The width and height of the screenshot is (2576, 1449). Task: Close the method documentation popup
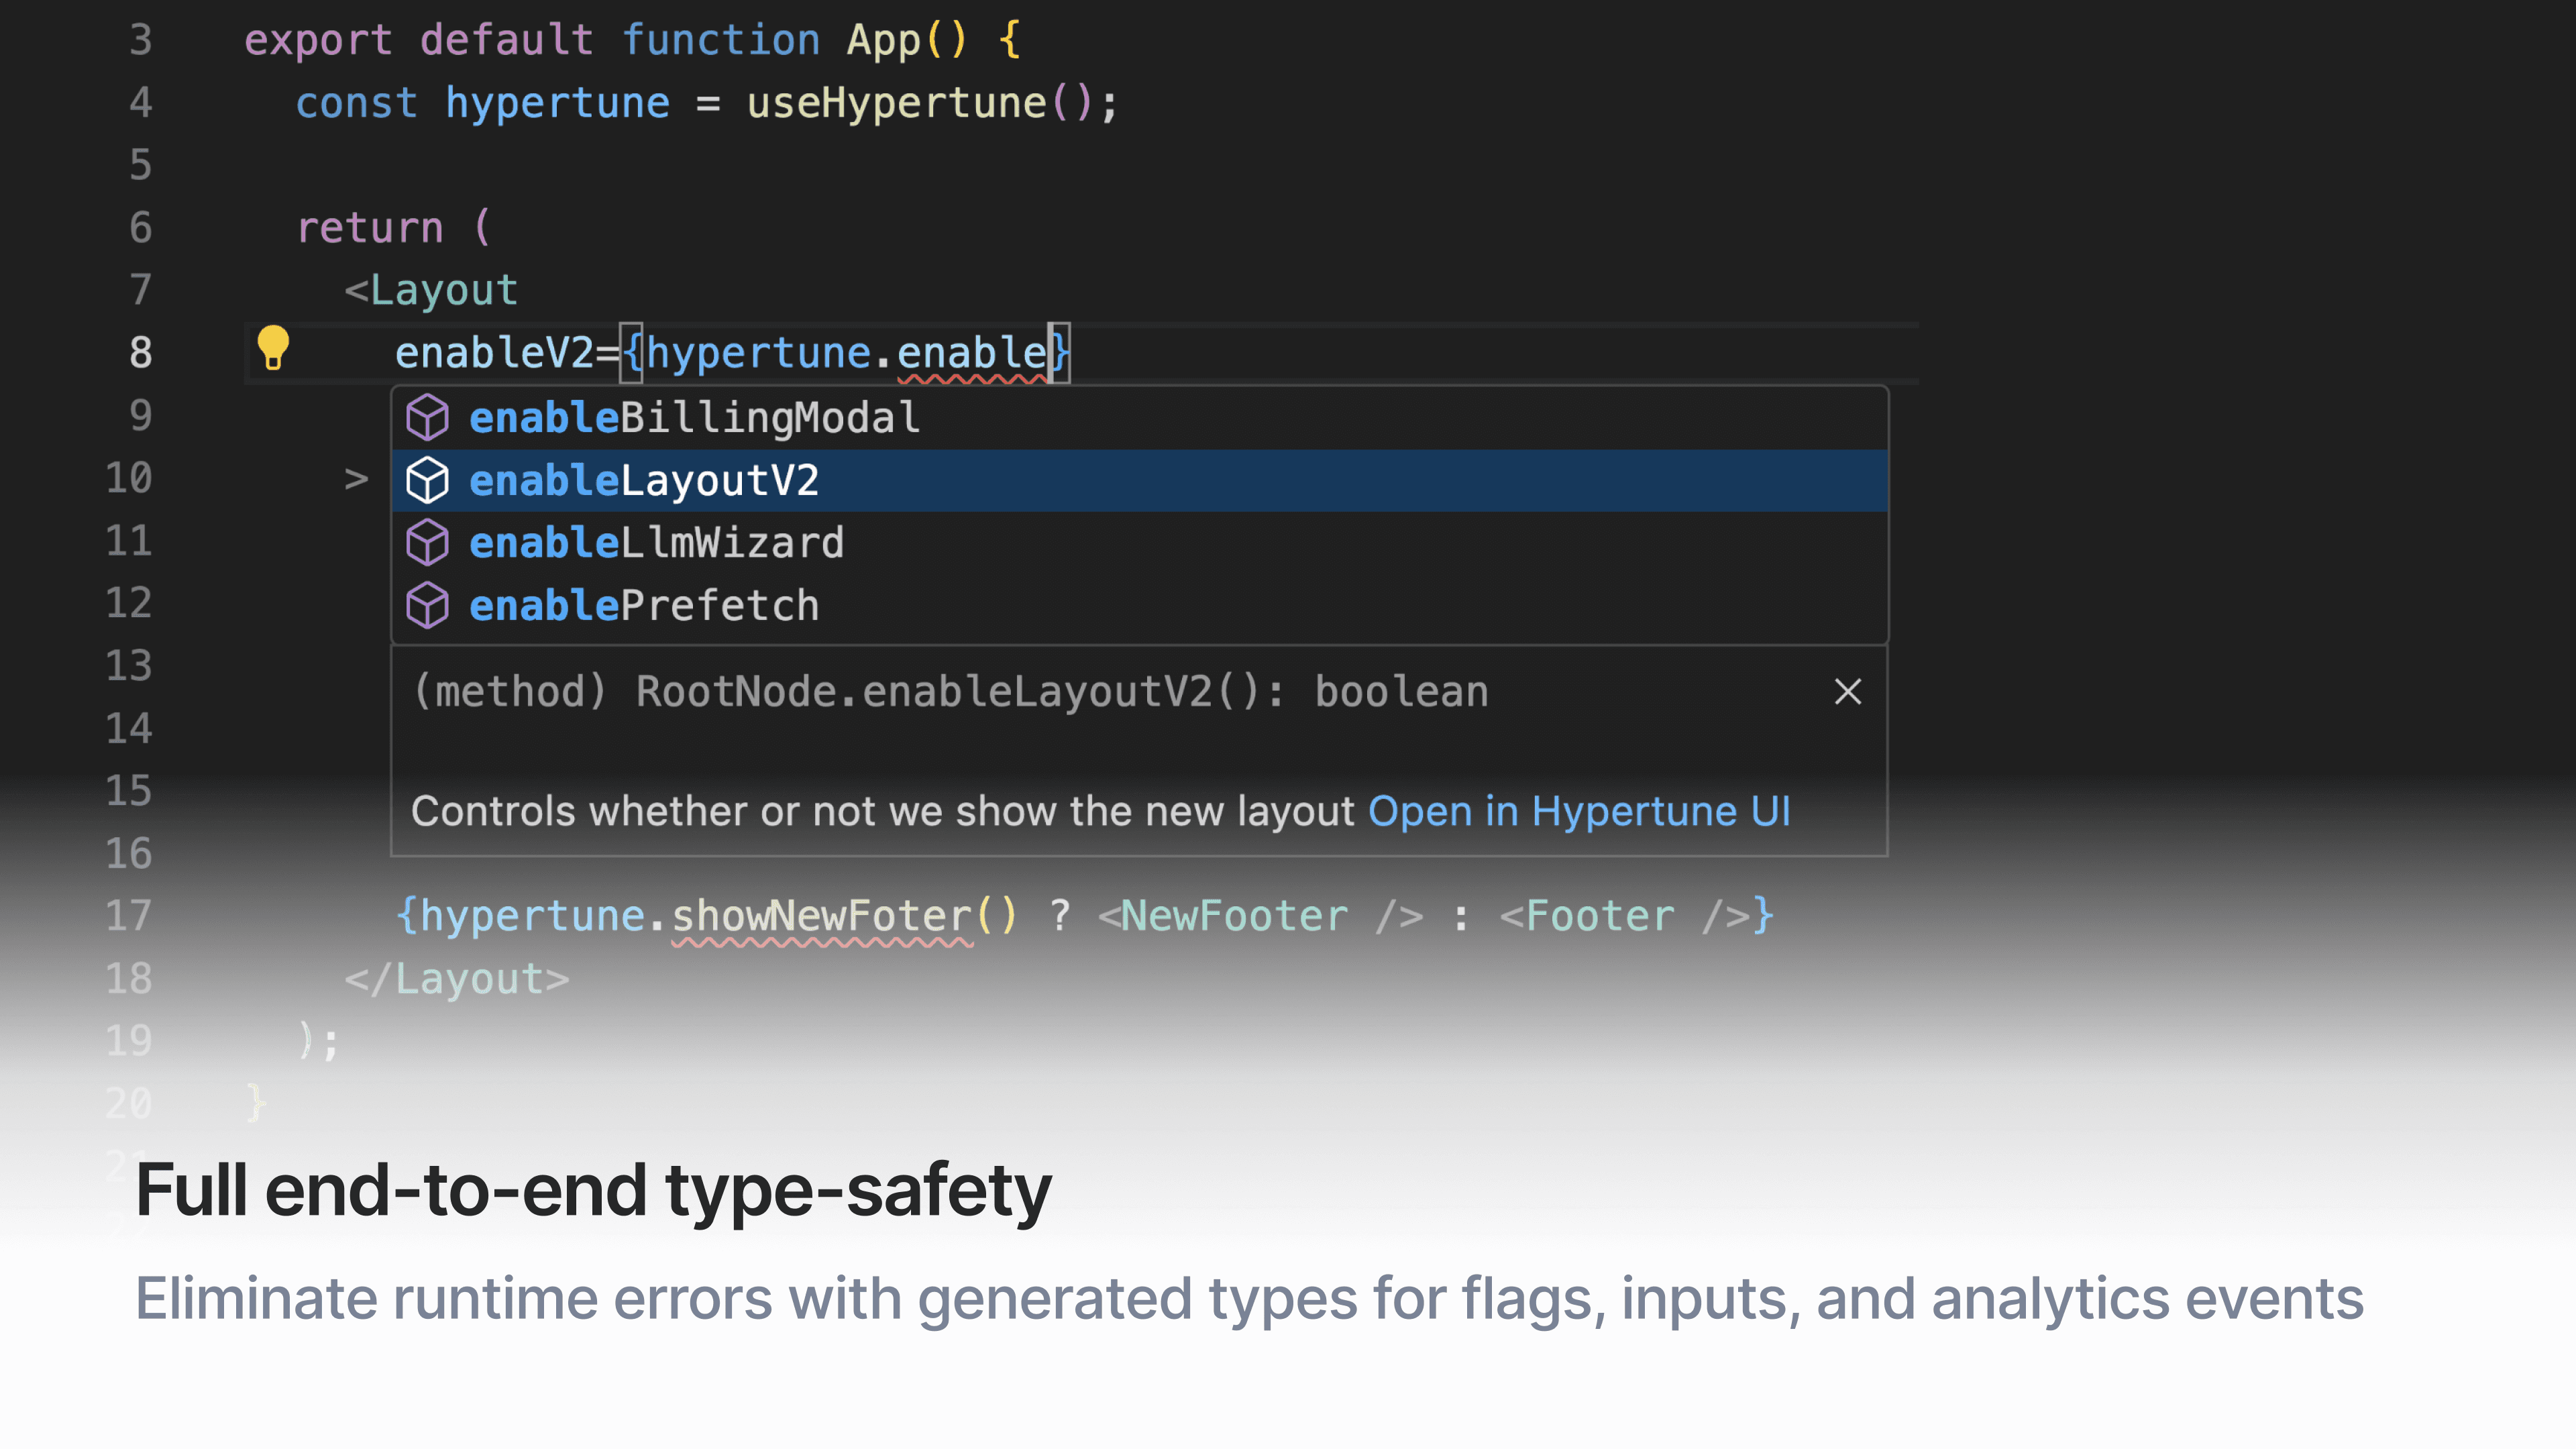pos(1847,692)
